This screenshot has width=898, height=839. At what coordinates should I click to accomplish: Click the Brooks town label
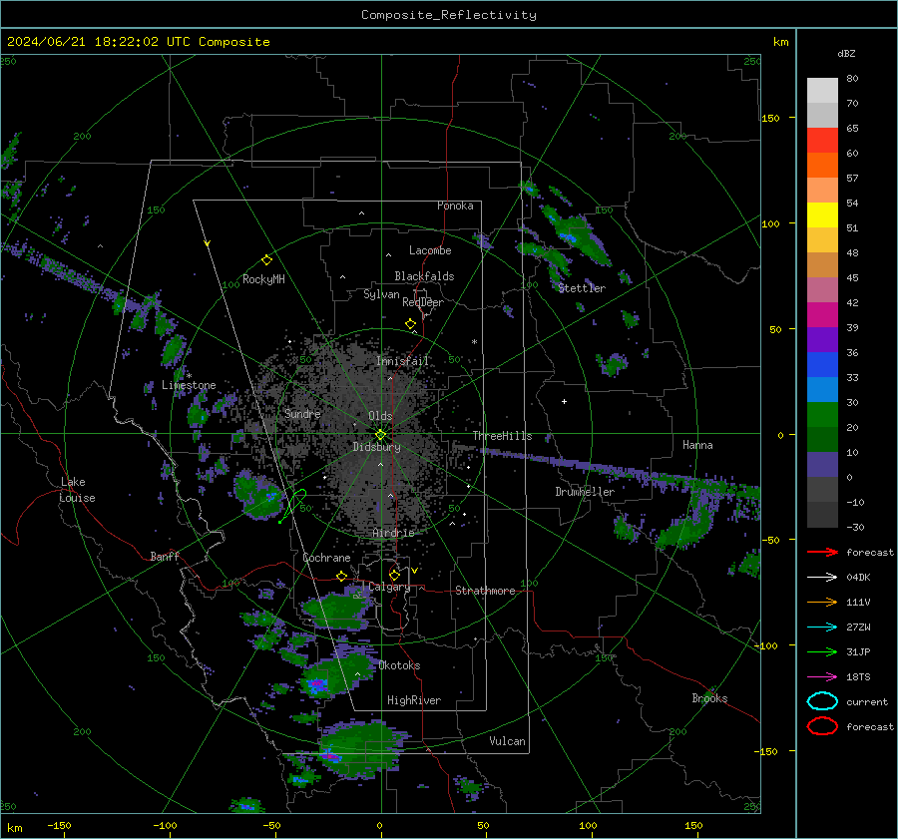pyautogui.click(x=709, y=698)
